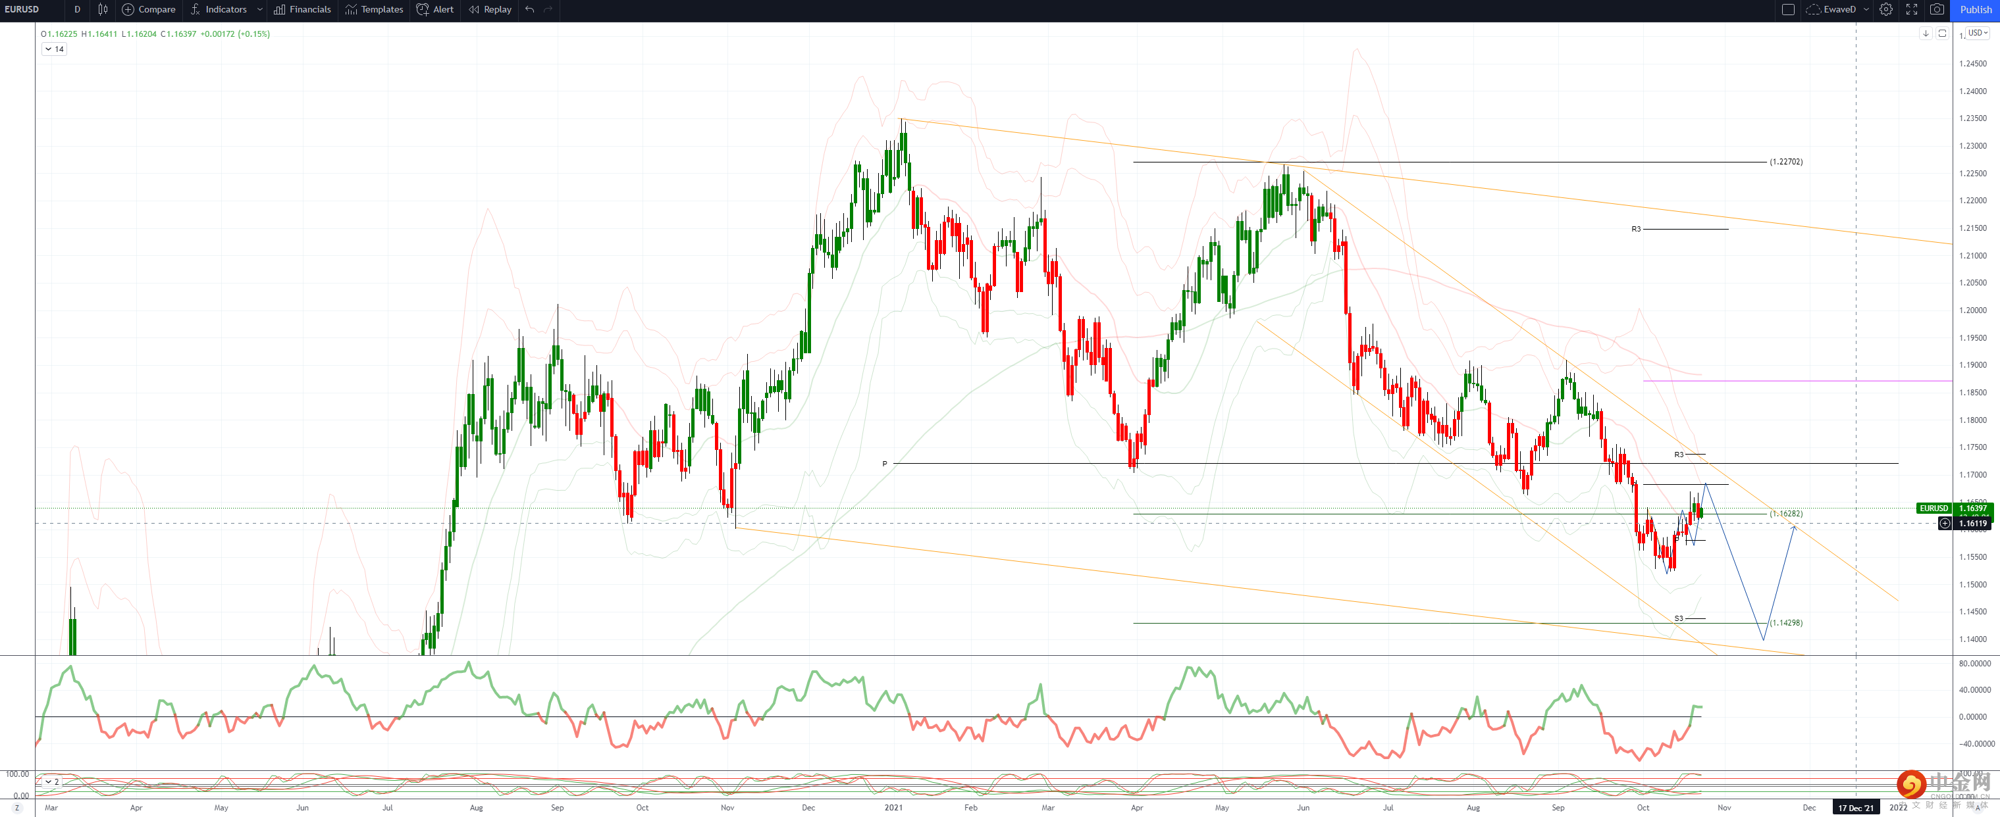Click the select layout square icon
The width and height of the screenshot is (2000, 817).
[1788, 9]
